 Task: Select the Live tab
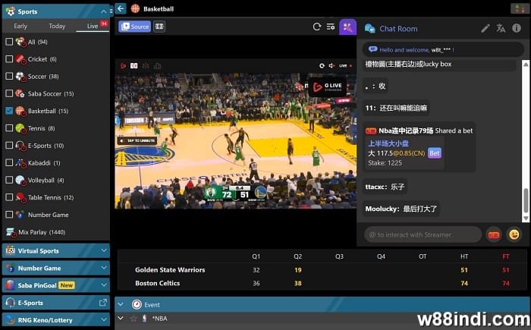[93, 26]
